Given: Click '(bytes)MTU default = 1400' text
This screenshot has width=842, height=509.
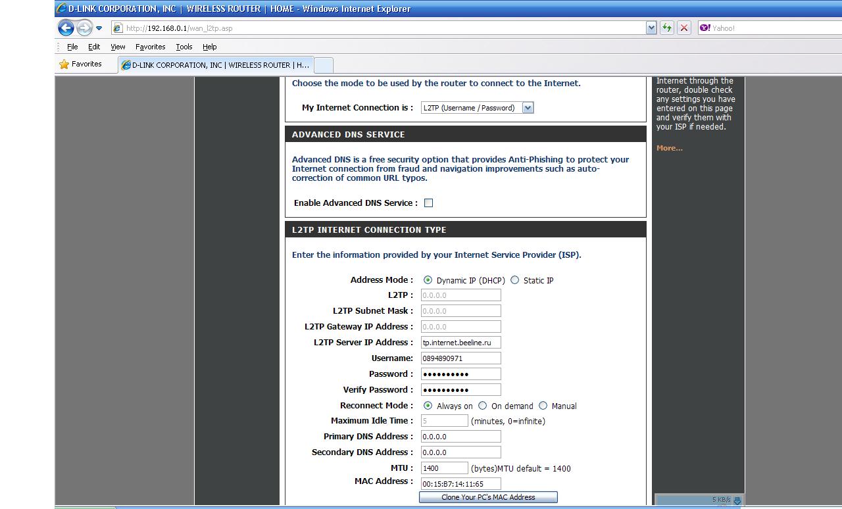Looking at the screenshot, I should click(x=521, y=469).
